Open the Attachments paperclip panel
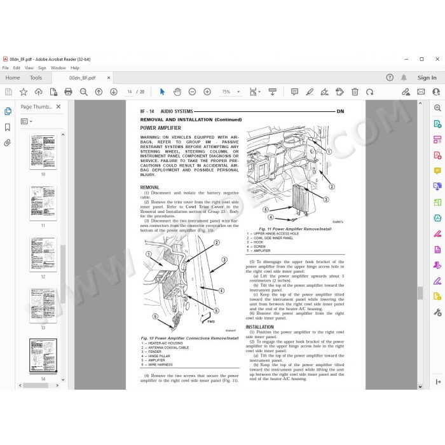 [8, 143]
